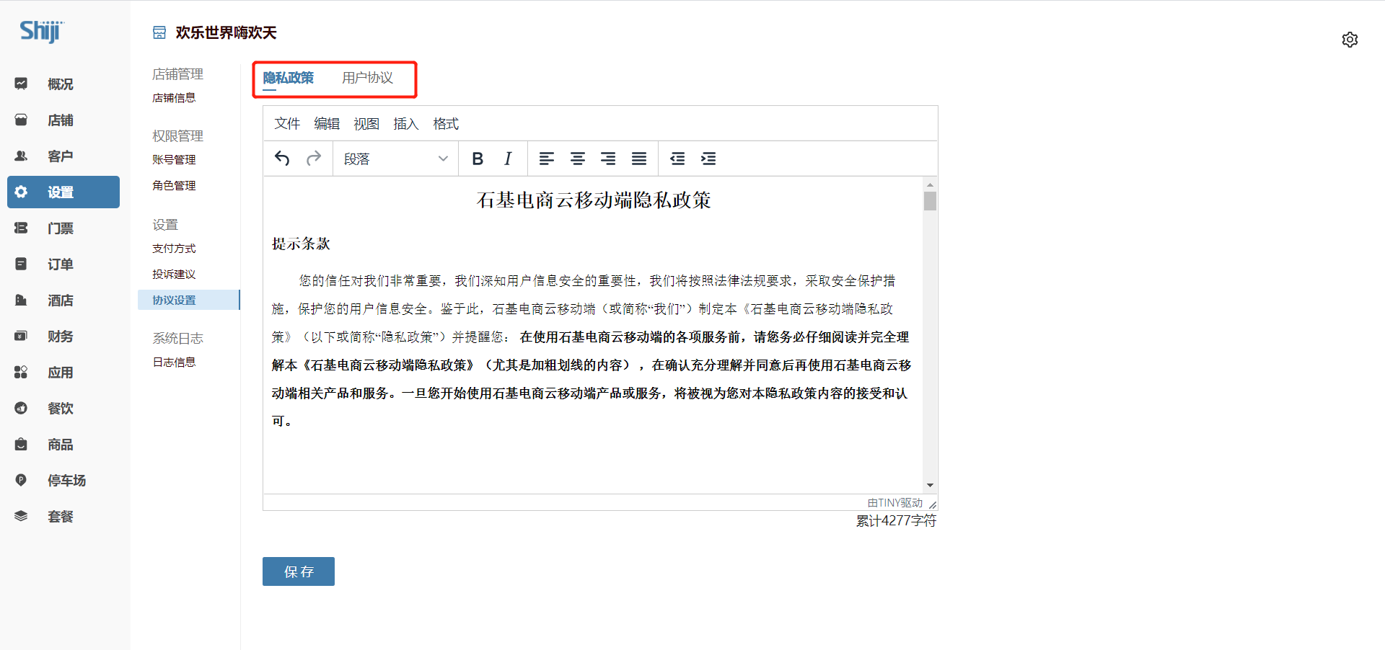Viewport: 1385px width, 650px height.
Task: Open the 文件 menu
Action: click(287, 124)
